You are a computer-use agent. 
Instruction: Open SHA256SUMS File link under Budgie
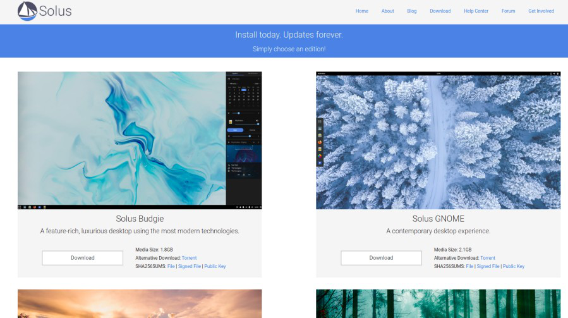point(171,266)
